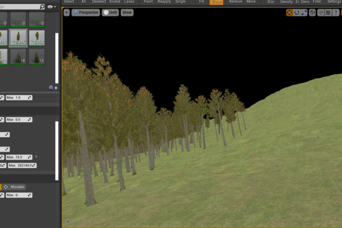This screenshot has height=228, width=342.
Task: Reset the Max 15.0 value with yellow arrow
Action: coord(36,157)
